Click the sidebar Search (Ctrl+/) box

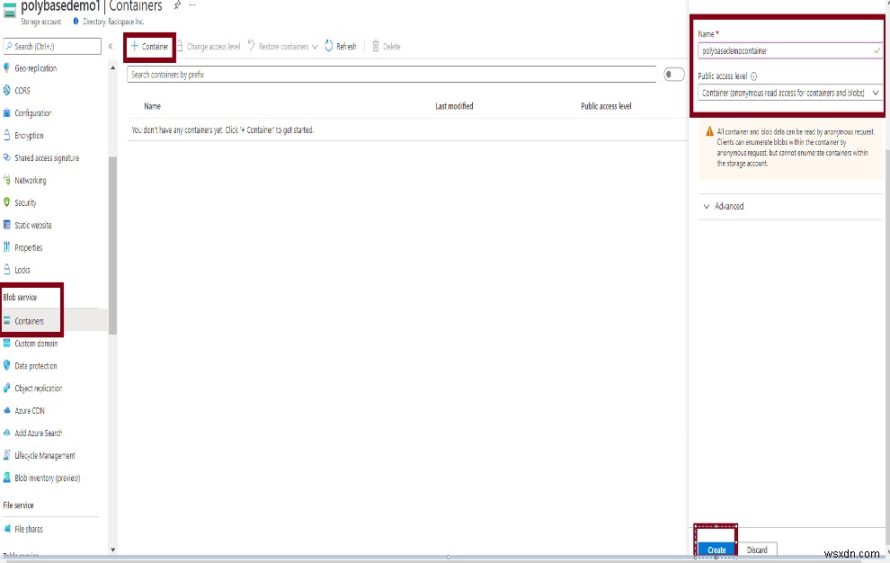pos(52,46)
